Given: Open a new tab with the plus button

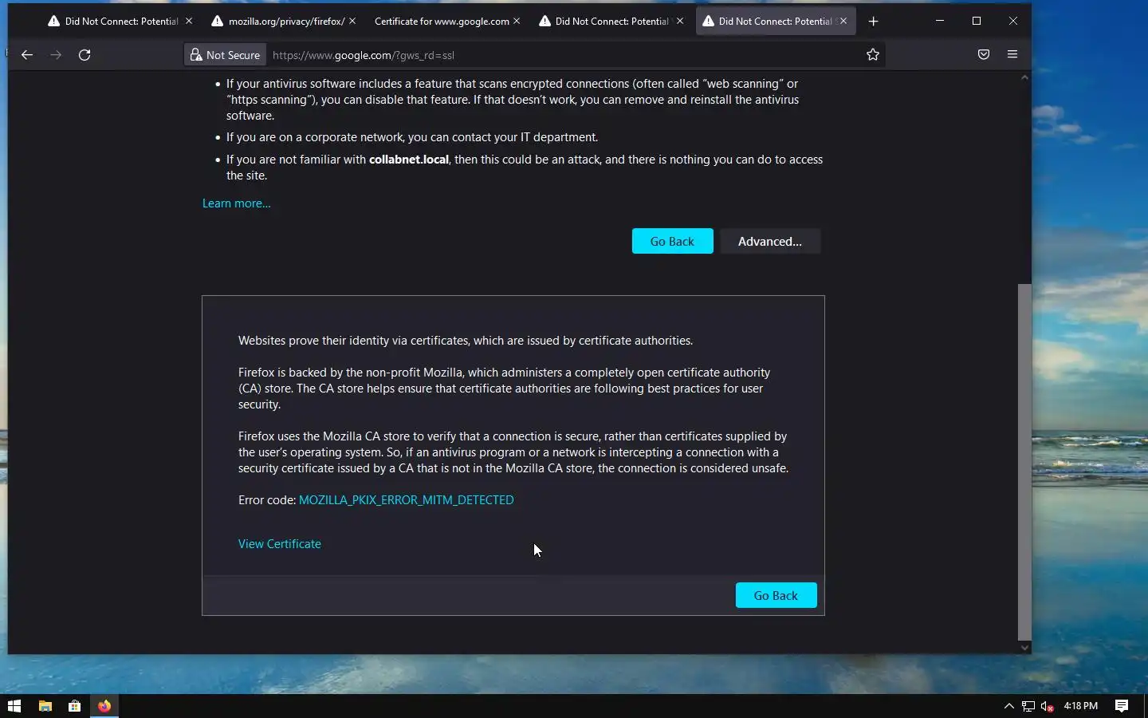Looking at the screenshot, I should [x=873, y=22].
